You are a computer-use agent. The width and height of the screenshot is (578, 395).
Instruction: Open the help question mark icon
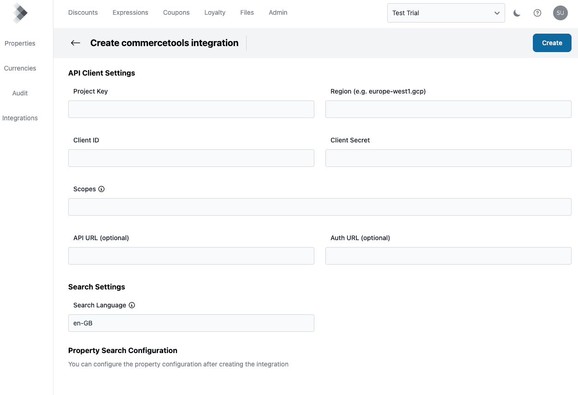coord(537,13)
